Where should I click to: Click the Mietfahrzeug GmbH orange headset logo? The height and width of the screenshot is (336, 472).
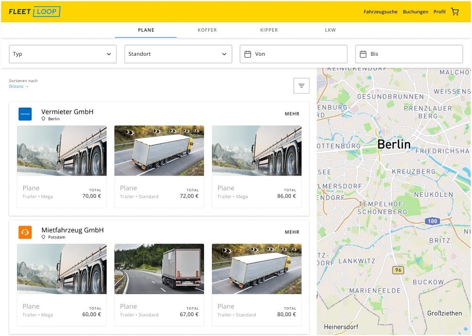[25, 232]
